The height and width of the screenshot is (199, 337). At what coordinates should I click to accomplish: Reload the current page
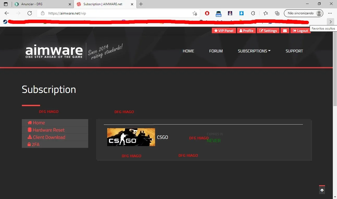(30, 13)
